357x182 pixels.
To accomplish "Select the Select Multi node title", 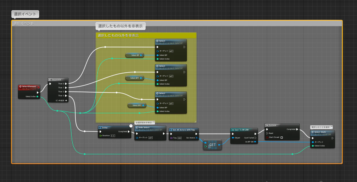I will point(320,132).
